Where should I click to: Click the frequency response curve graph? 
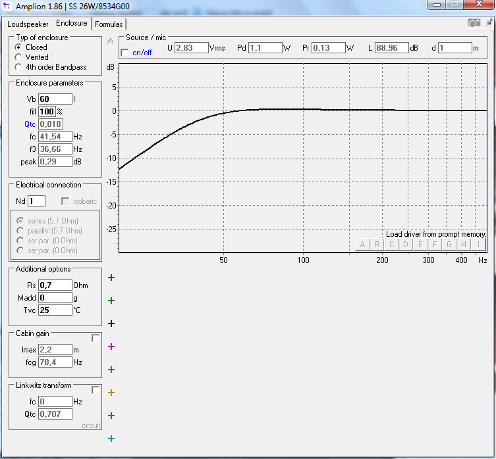(303, 158)
